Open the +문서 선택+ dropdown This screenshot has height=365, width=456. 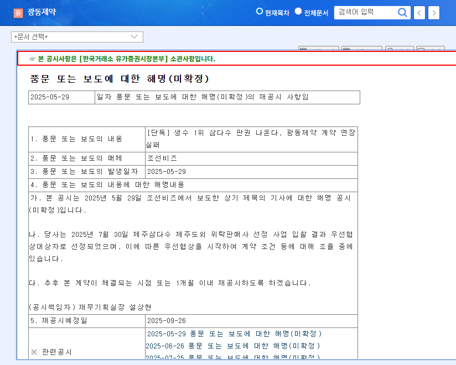click(77, 37)
